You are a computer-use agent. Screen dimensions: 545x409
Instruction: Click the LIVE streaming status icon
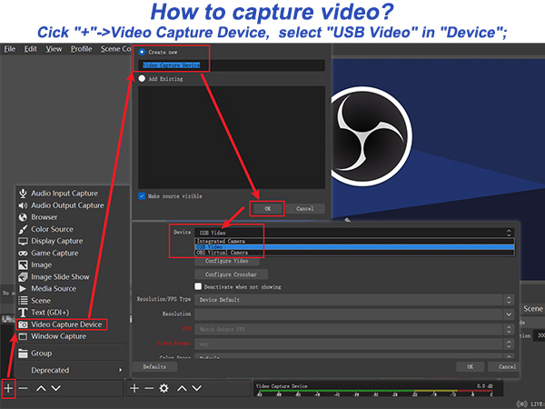coord(521,404)
